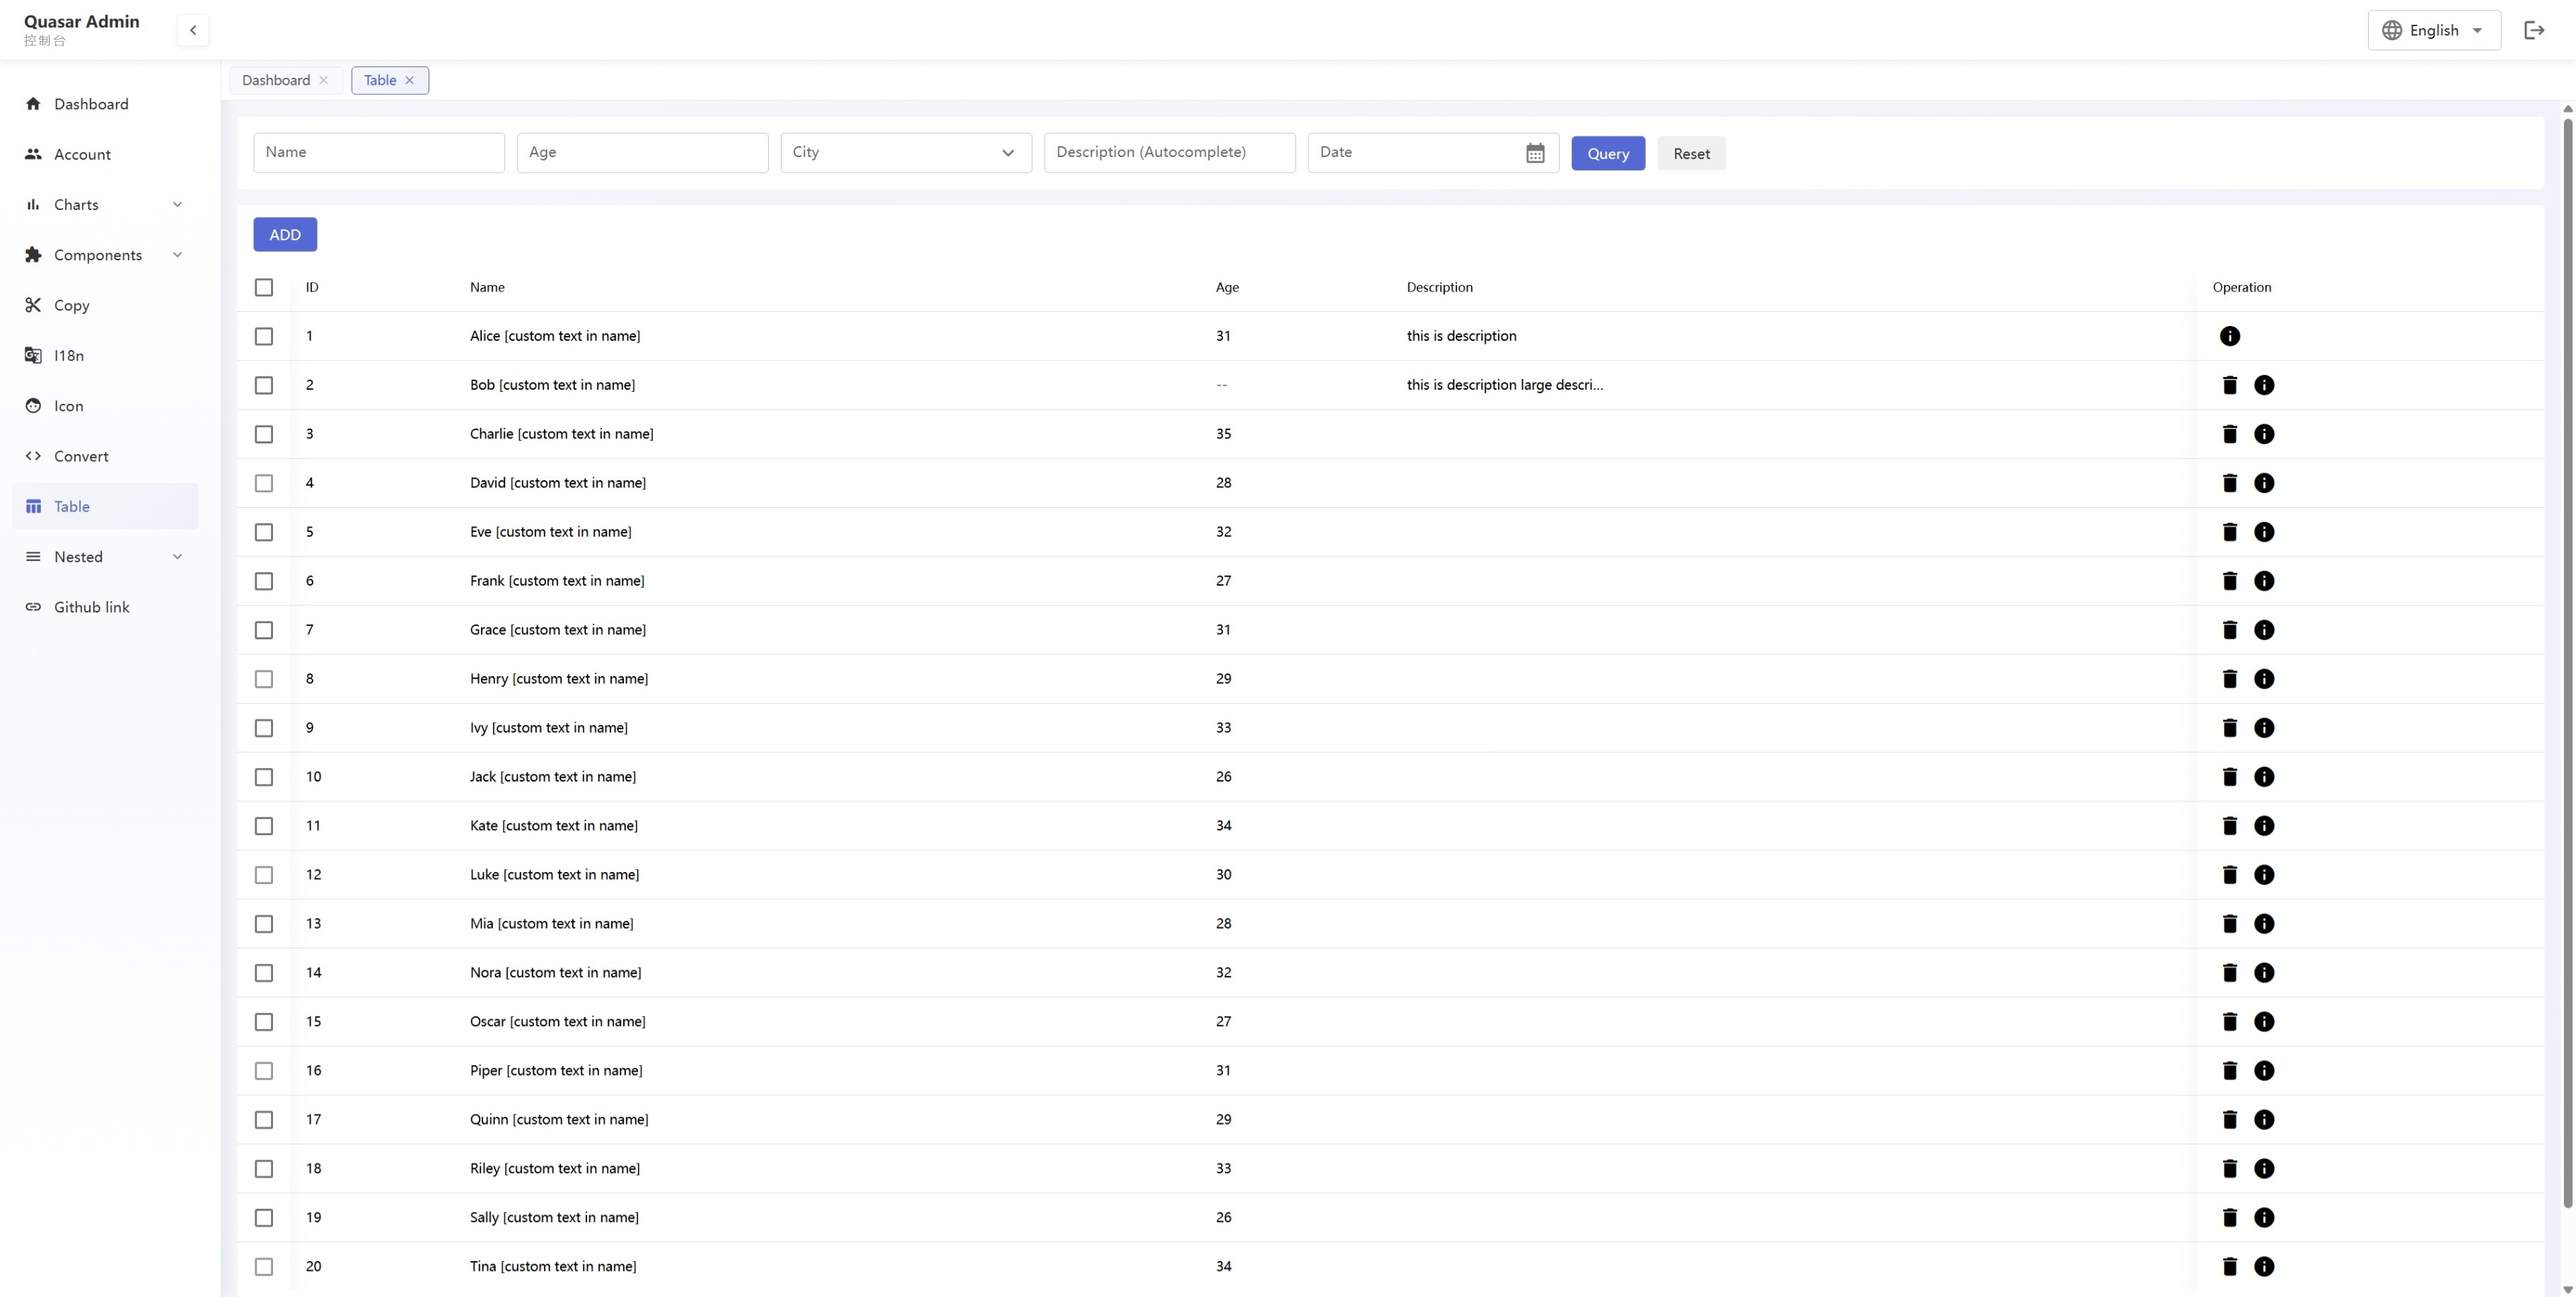Click trash icon for Jack's row

[2229, 777]
